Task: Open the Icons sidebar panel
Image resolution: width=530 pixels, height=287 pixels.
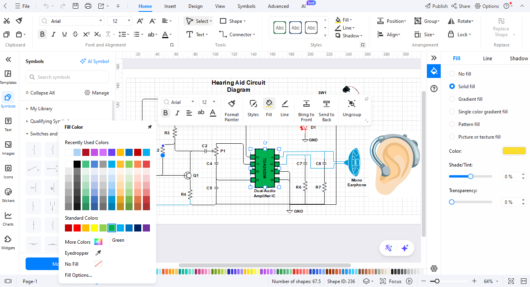Action: (8, 171)
